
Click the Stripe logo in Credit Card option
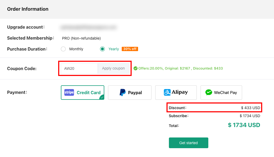(69, 93)
